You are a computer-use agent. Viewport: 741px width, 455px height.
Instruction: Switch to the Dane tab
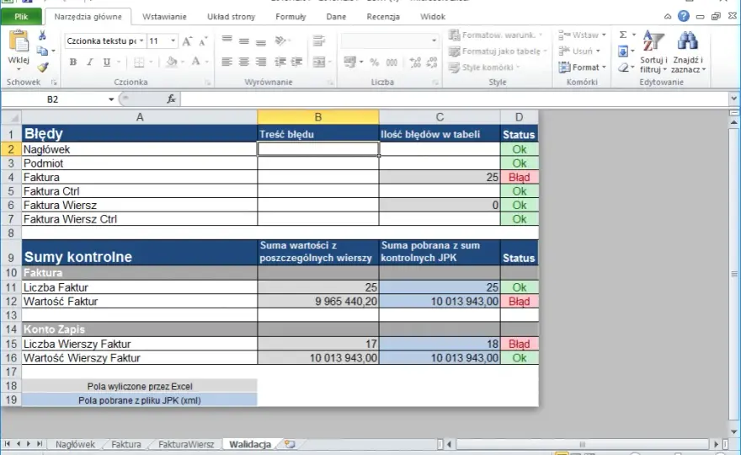(x=336, y=17)
